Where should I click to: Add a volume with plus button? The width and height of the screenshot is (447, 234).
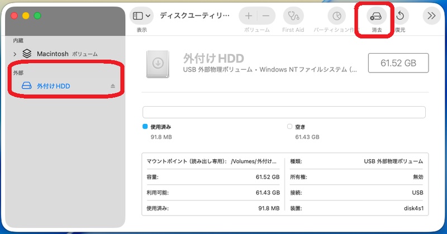pyautogui.click(x=248, y=16)
